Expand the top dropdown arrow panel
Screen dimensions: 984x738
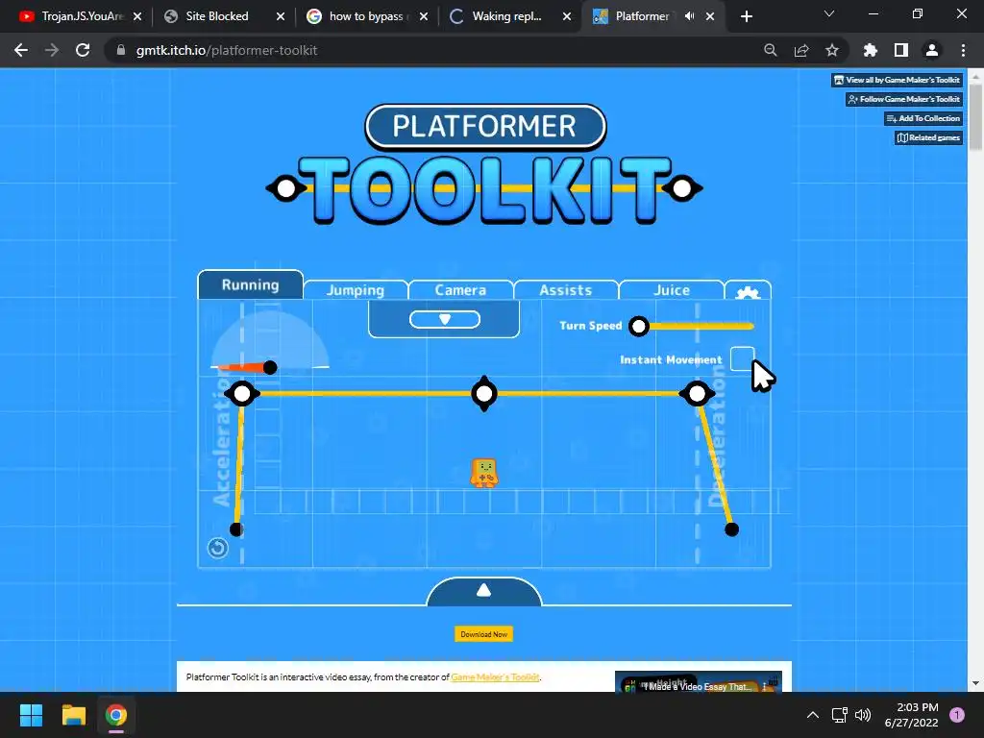click(x=444, y=319)
